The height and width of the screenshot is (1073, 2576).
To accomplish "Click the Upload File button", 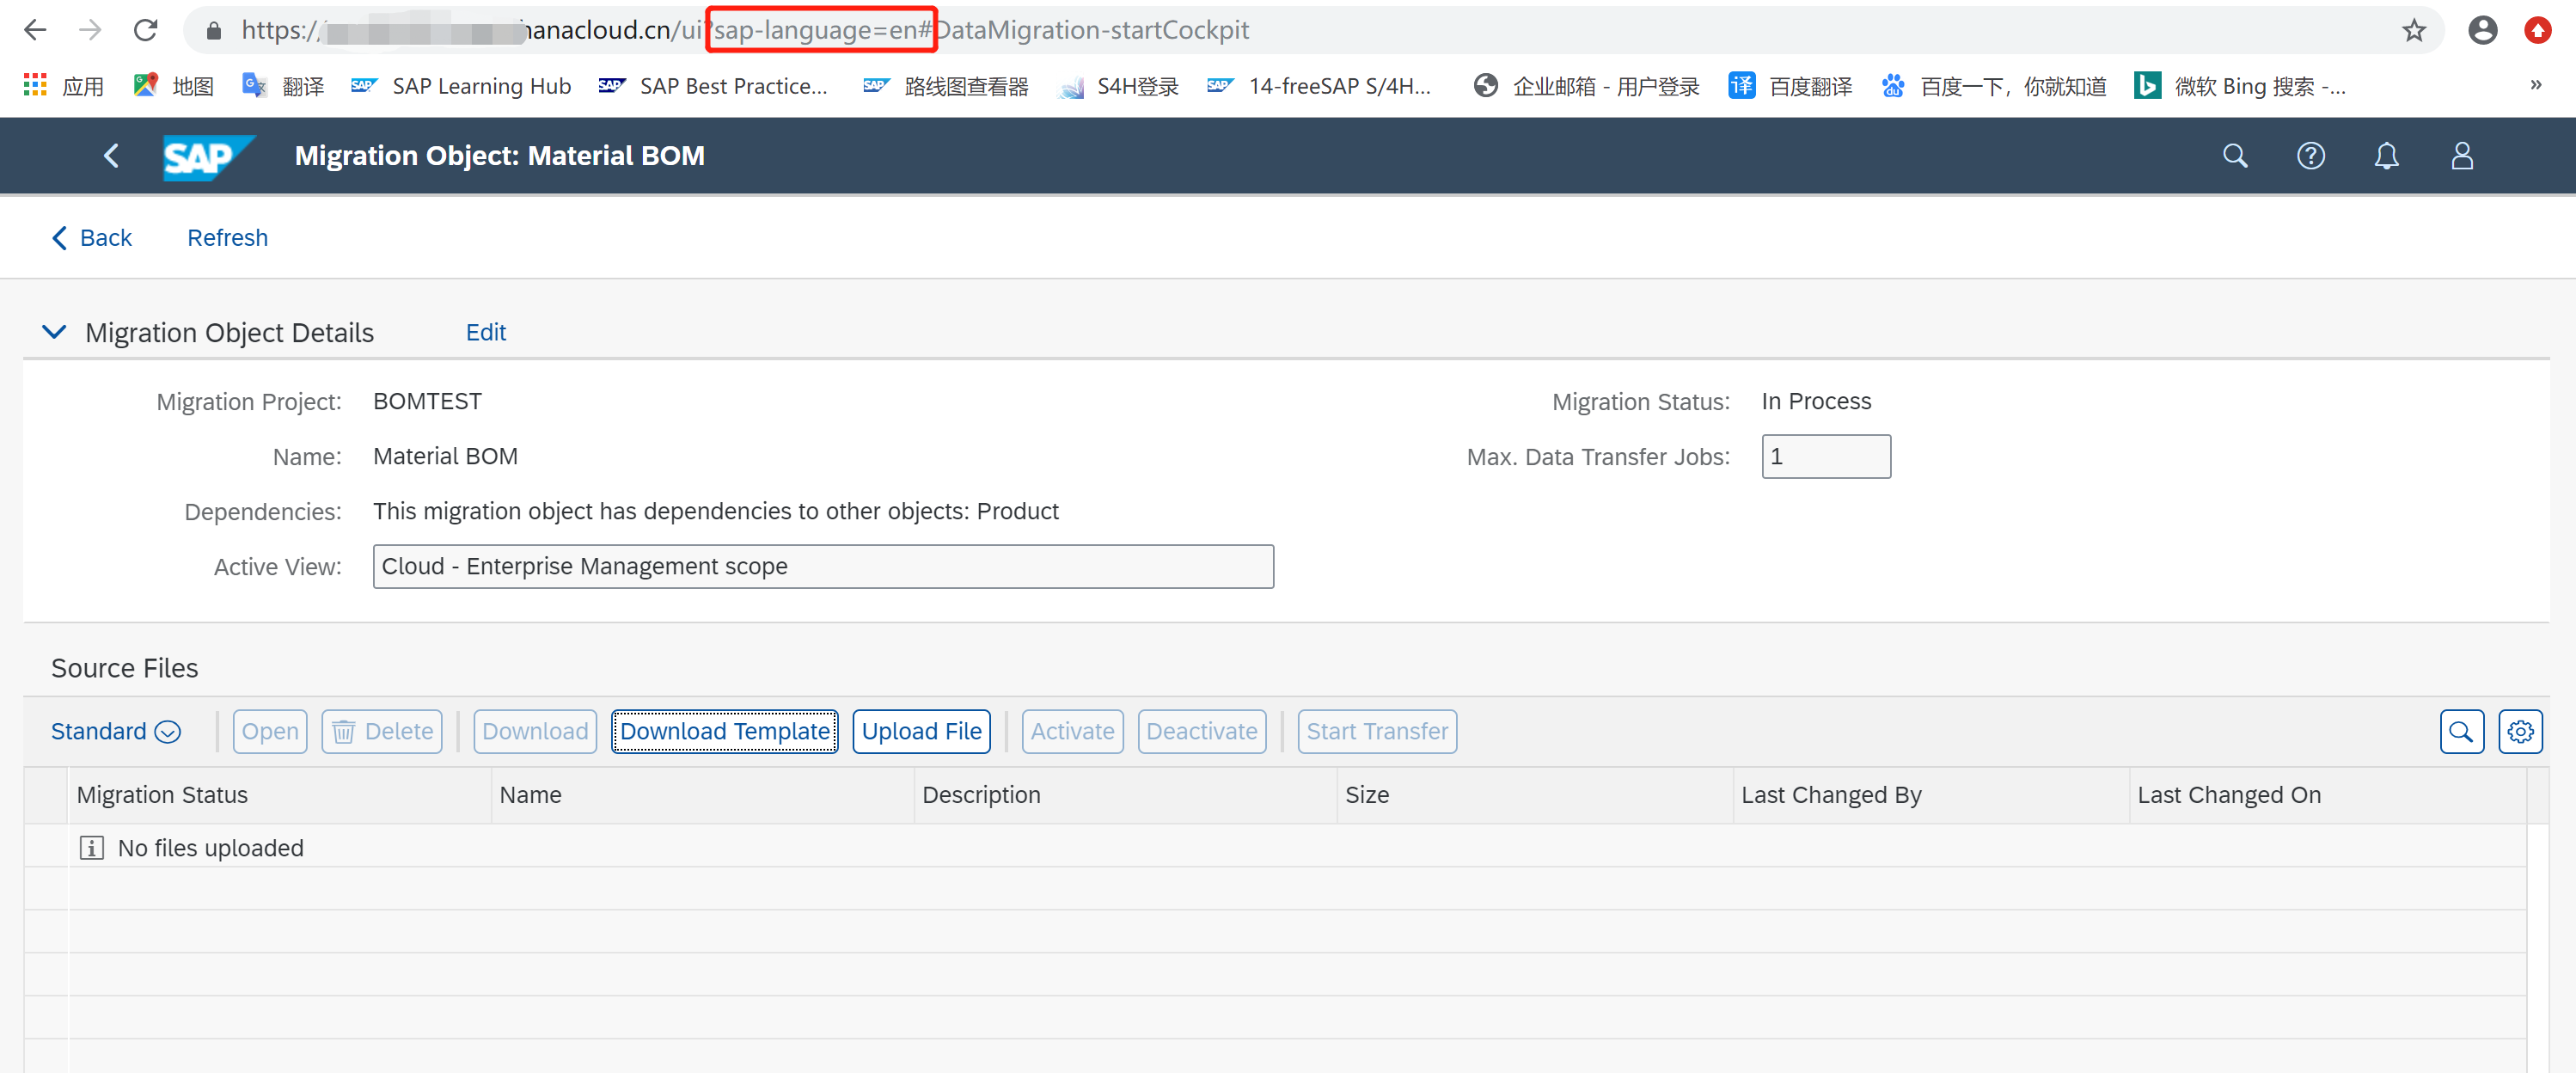I will (921, 731).
